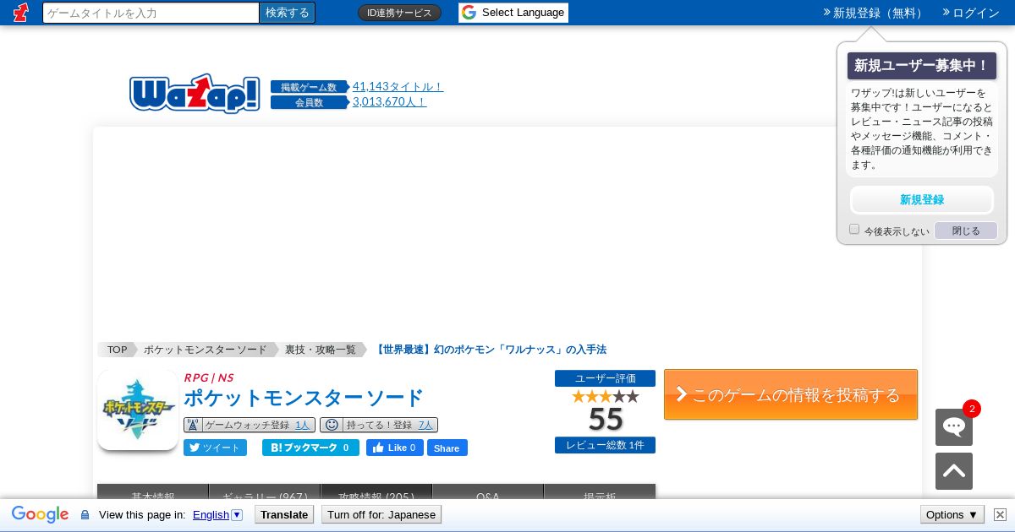This screenshot has width=1015, height=532.
Task: Click the 1人 game watch count
Action: tap(302, 425)
